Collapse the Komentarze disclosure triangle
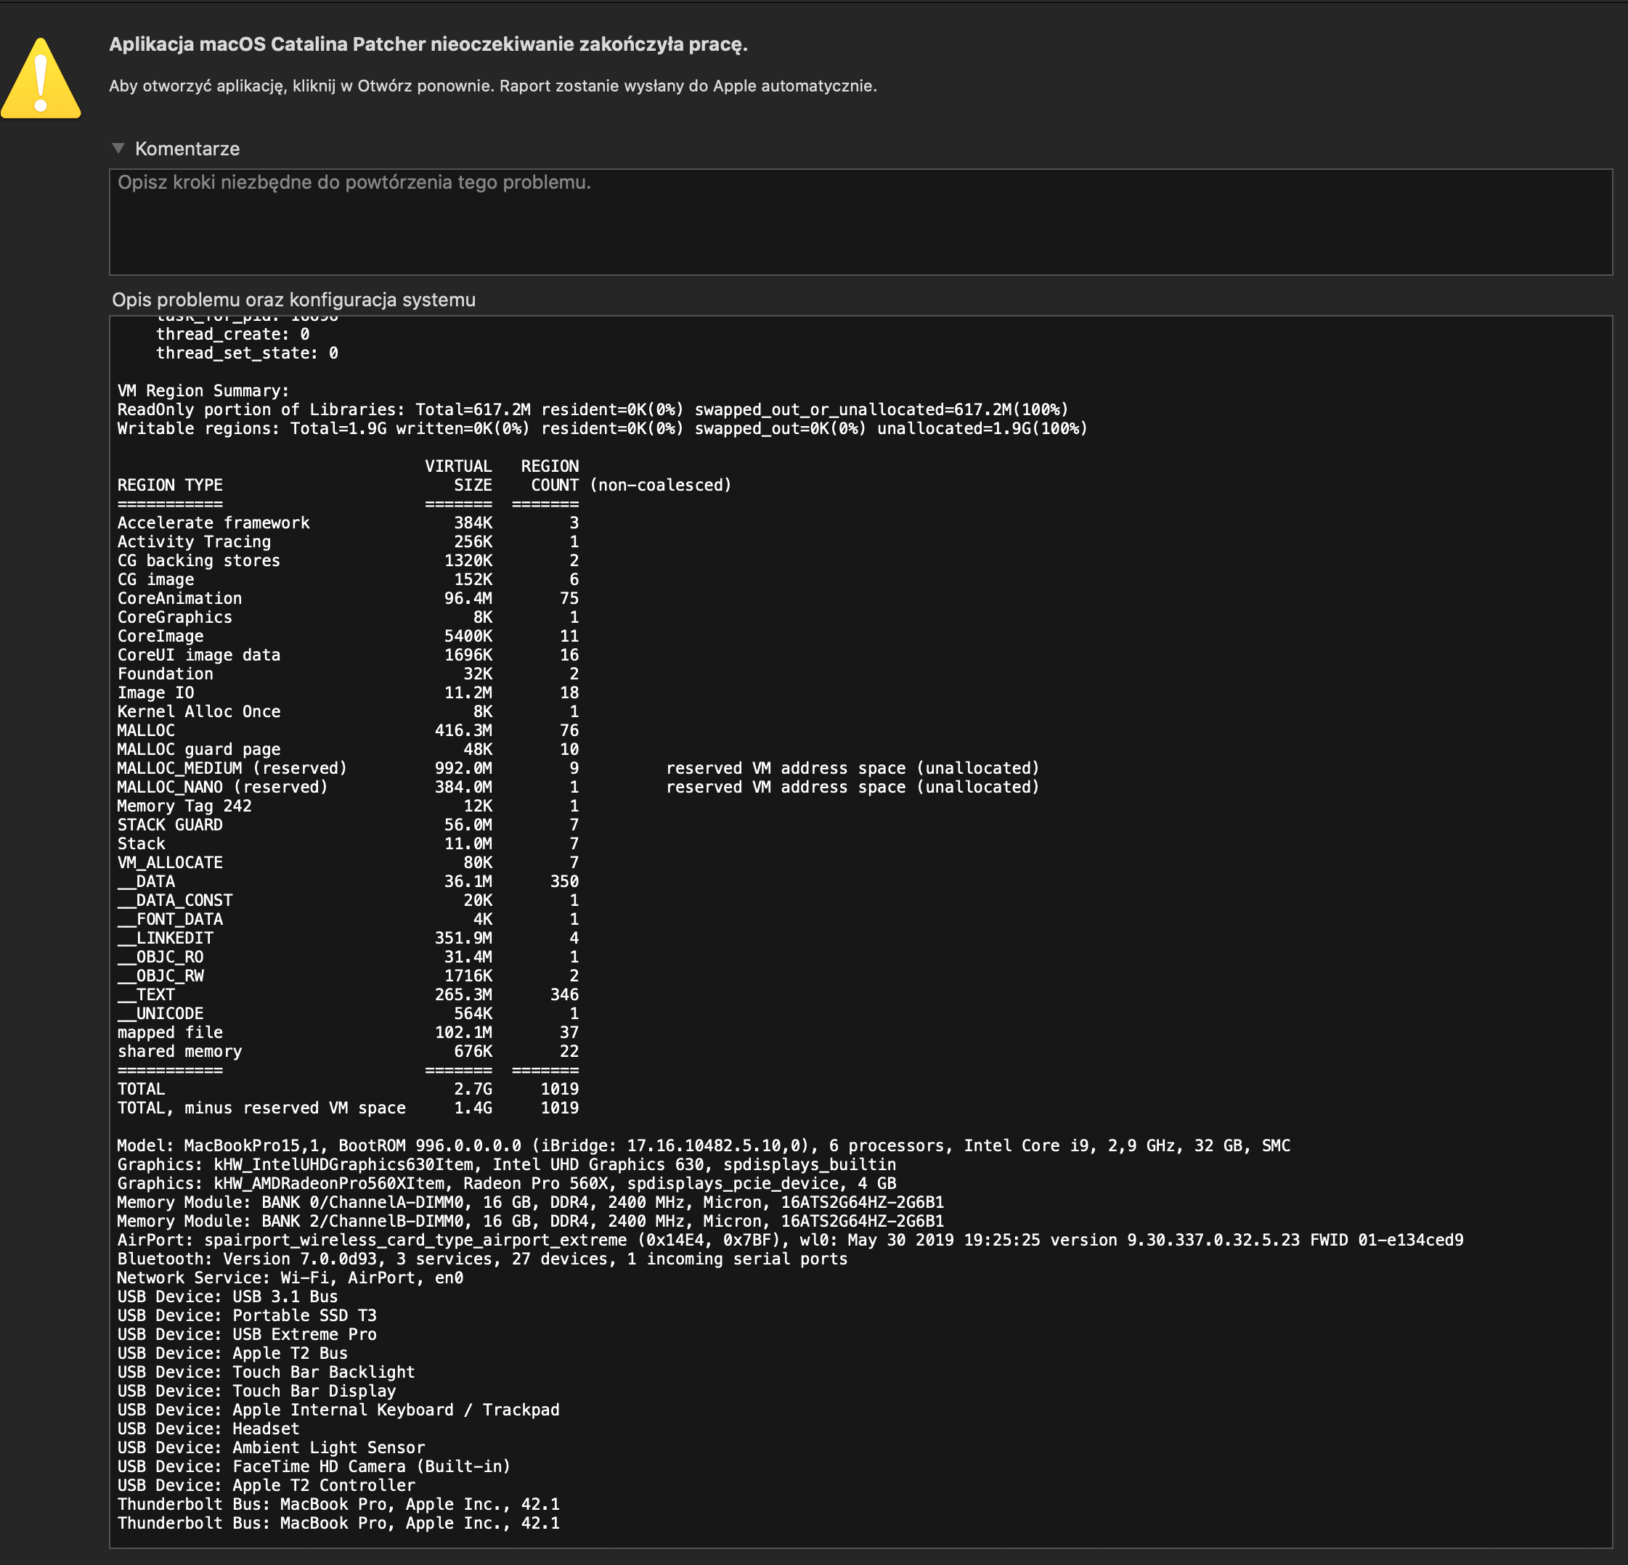The image size is (1628, 1565). tap(118, 149)
